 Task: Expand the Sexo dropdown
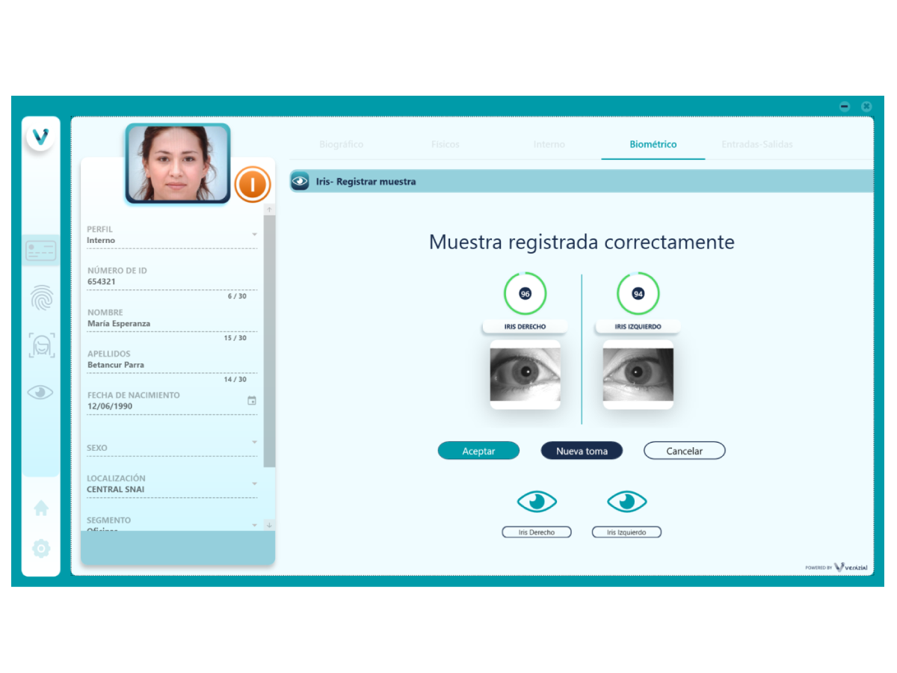254,442
